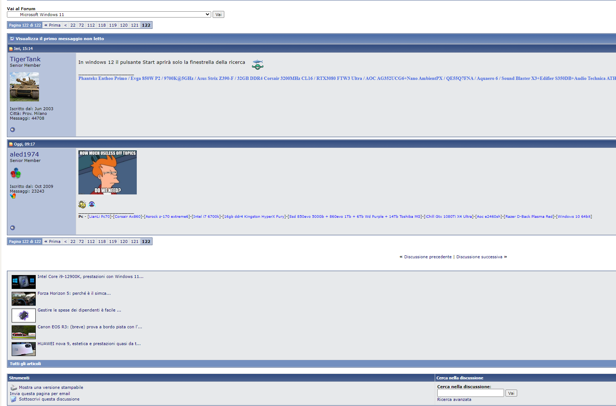Click Prima in top pagination

[x=53, y=25]
